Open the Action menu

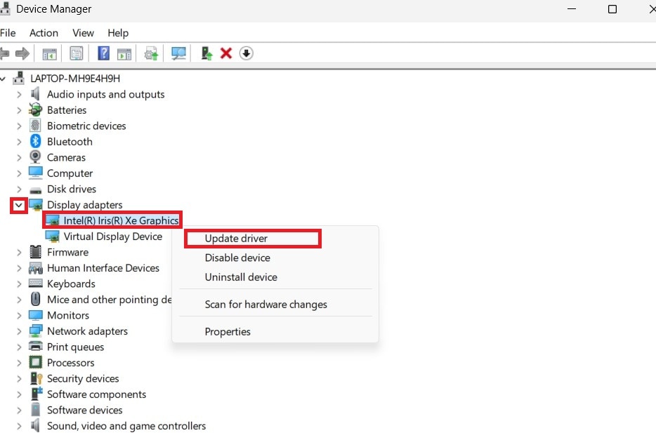(x=44, y=33)
